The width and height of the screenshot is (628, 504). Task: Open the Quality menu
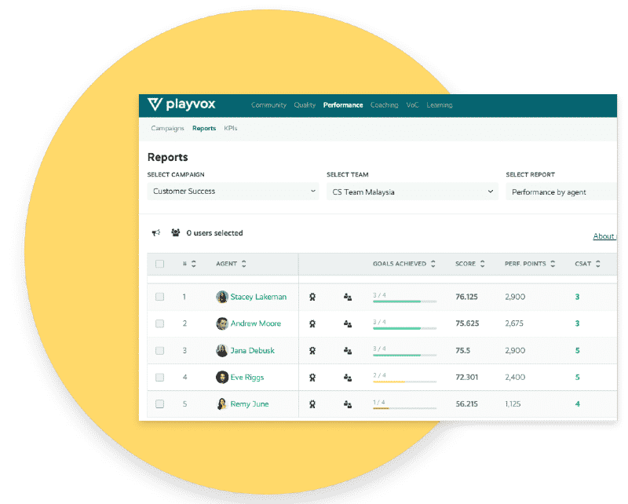pyautogui.click(x=305, y=105)
